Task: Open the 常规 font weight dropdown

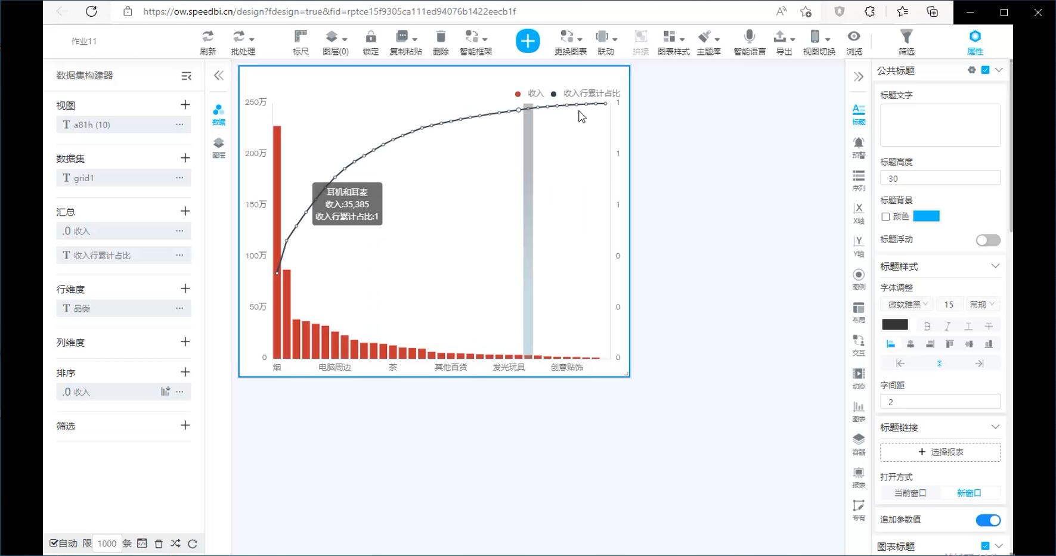Action: 981,305
